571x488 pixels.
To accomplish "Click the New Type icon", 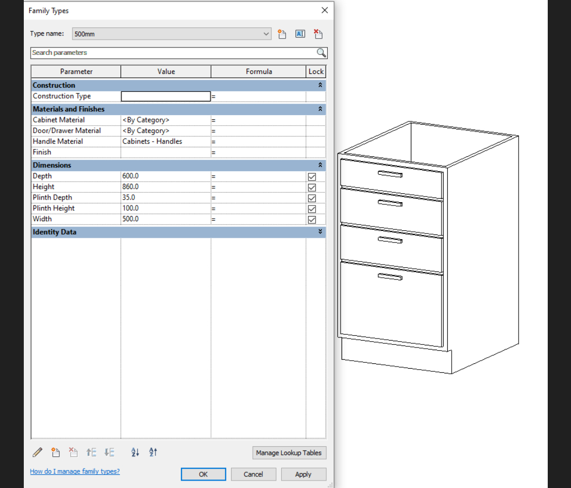I will (x=282, y=34).
